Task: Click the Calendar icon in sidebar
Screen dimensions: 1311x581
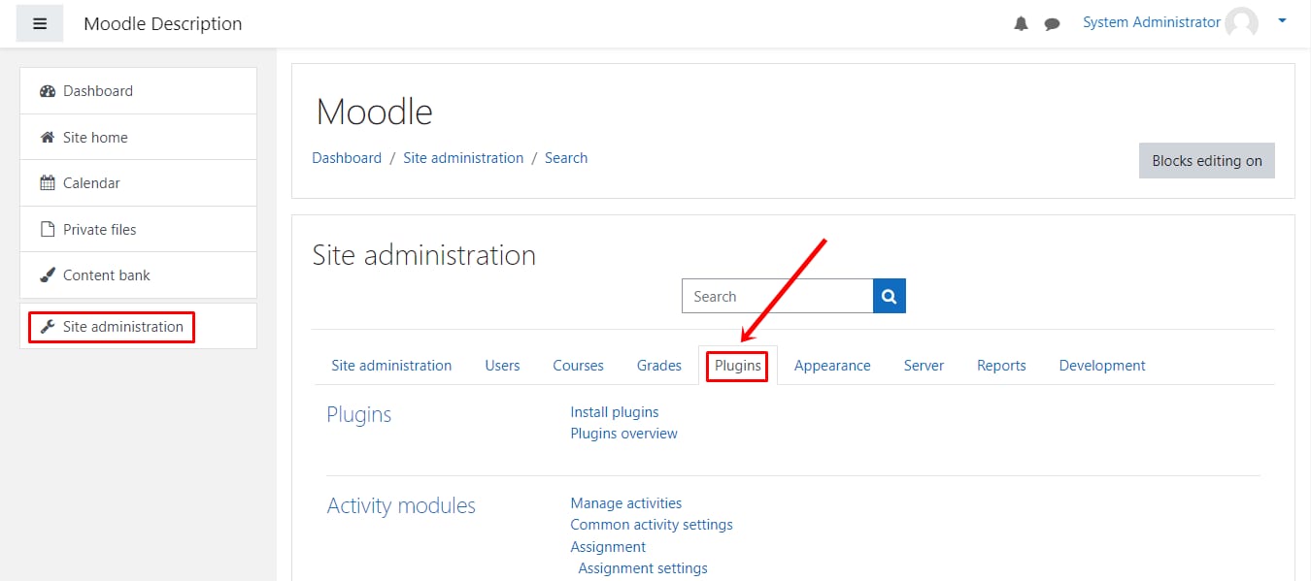Action: tap(47, 183)
